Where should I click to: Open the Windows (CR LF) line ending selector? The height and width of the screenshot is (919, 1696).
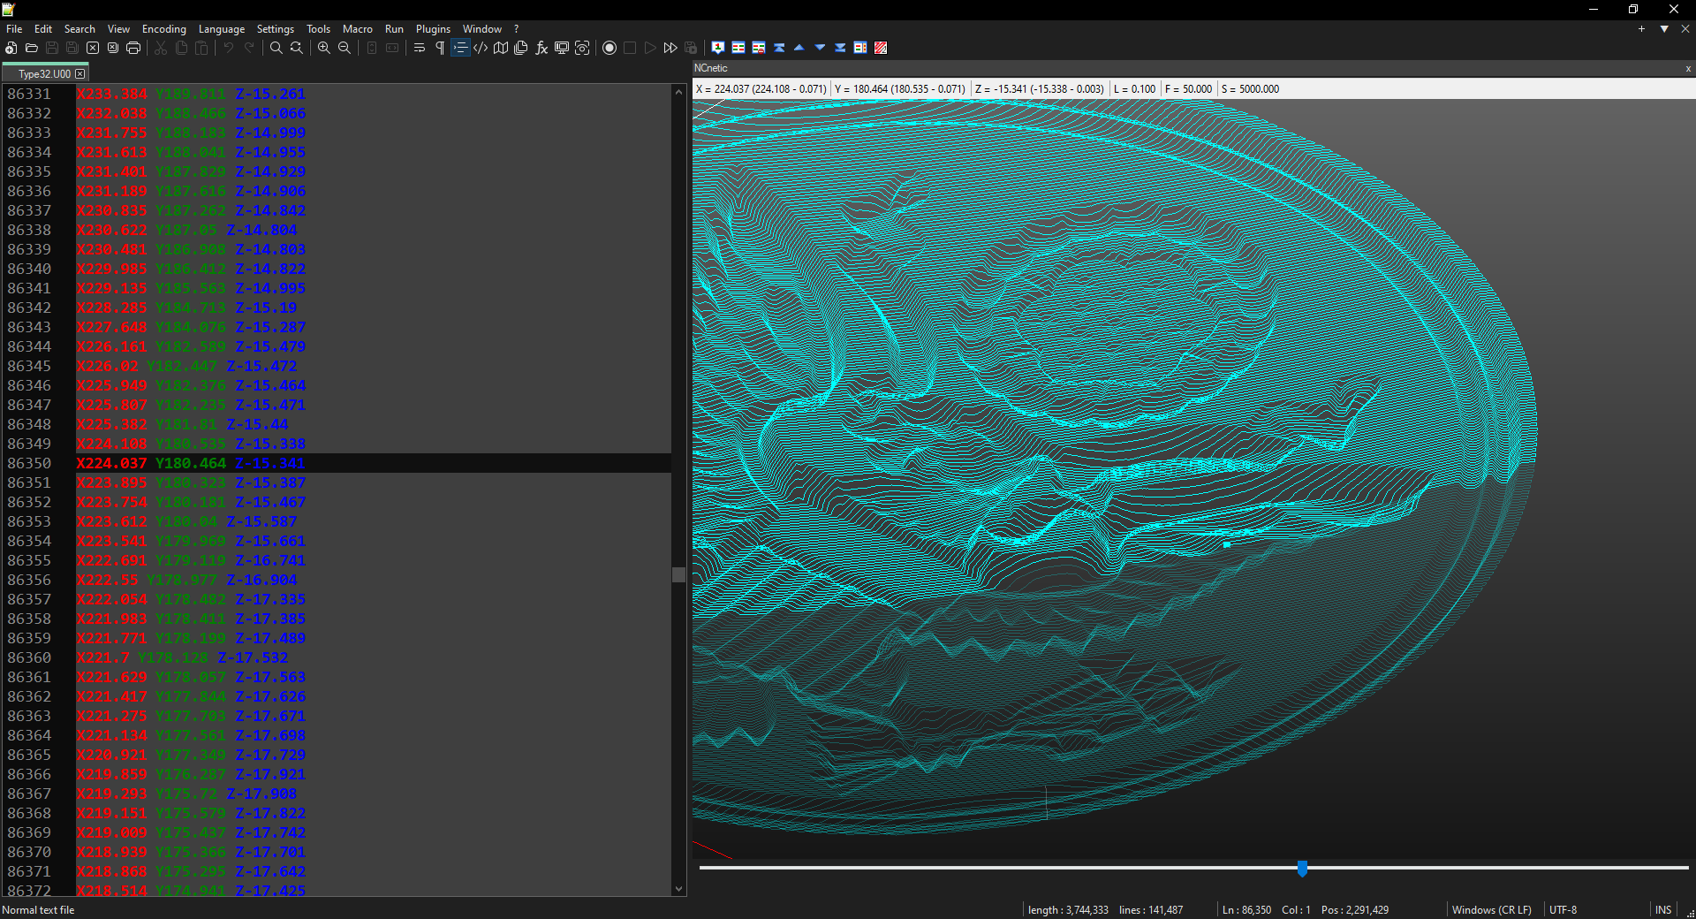(1492, 910)
